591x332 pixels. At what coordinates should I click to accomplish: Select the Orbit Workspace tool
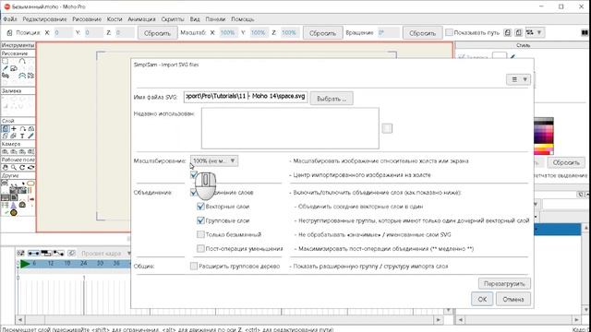30,168
